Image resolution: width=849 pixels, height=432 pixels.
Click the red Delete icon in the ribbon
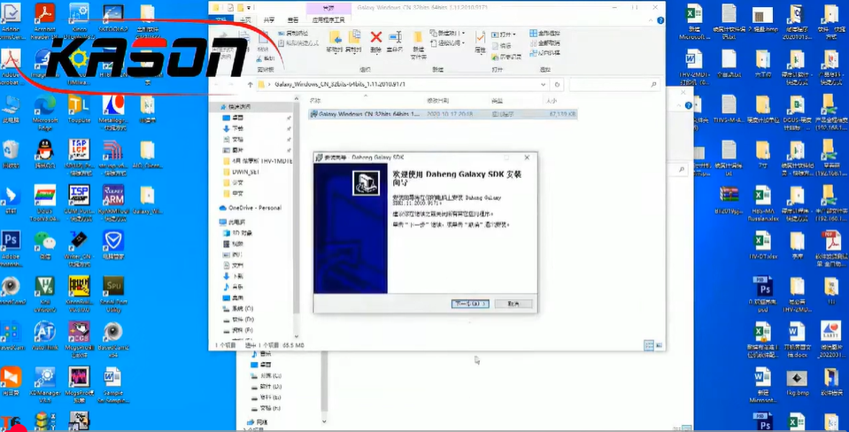375,38
